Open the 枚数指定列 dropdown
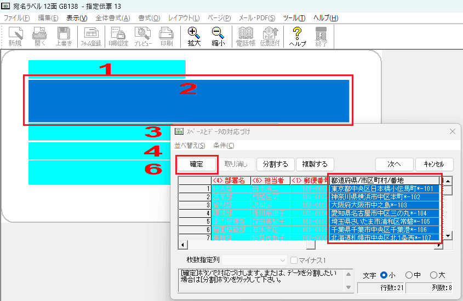The width and height of the screenshot is (463, 301). 255,261
